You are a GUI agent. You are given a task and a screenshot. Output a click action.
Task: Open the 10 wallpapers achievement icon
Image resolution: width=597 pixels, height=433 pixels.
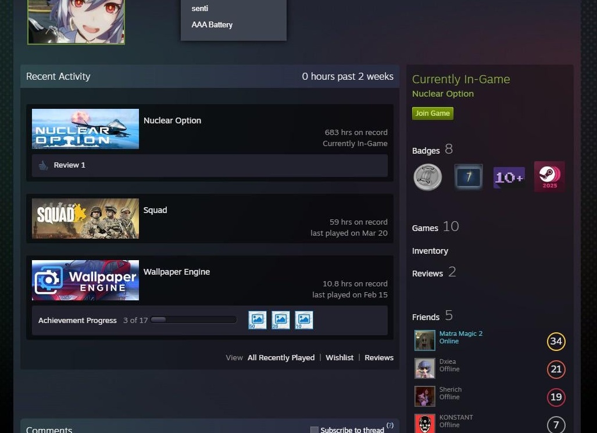click(x=304, y=320)
